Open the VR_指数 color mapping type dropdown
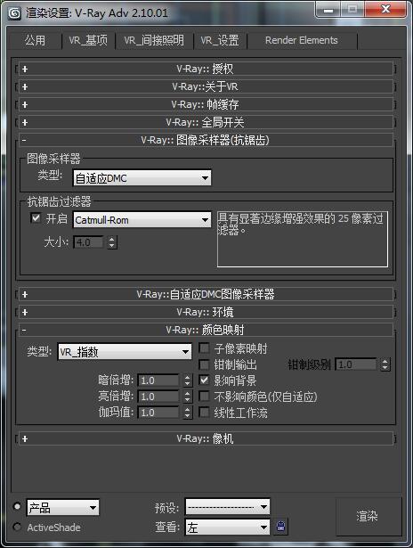This screenshot has height=548, width=413. tap(125, 352)
